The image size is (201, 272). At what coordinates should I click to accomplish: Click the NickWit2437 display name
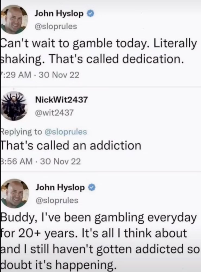62,100
